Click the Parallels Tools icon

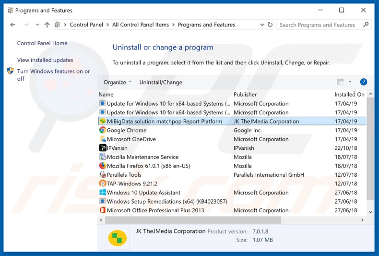click(x=103, y=174)
